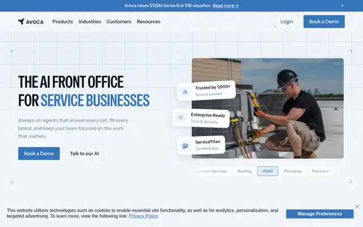Close the Series B announcement banner
363x227 pixels.
342,6
